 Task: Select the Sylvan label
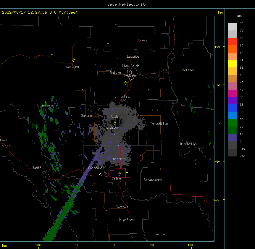[x=115, y=72]
